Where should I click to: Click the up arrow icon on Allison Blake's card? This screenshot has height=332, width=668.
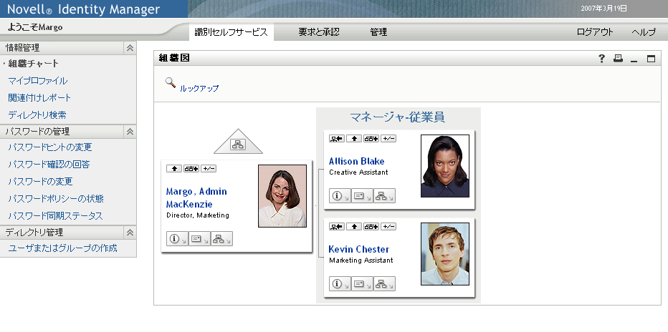[354, 139]
